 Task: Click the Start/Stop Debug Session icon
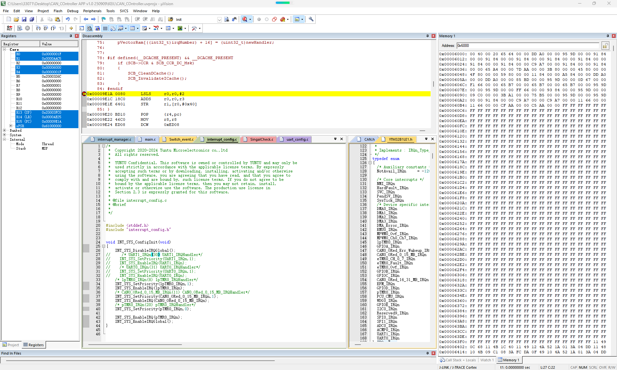point(245,19)
